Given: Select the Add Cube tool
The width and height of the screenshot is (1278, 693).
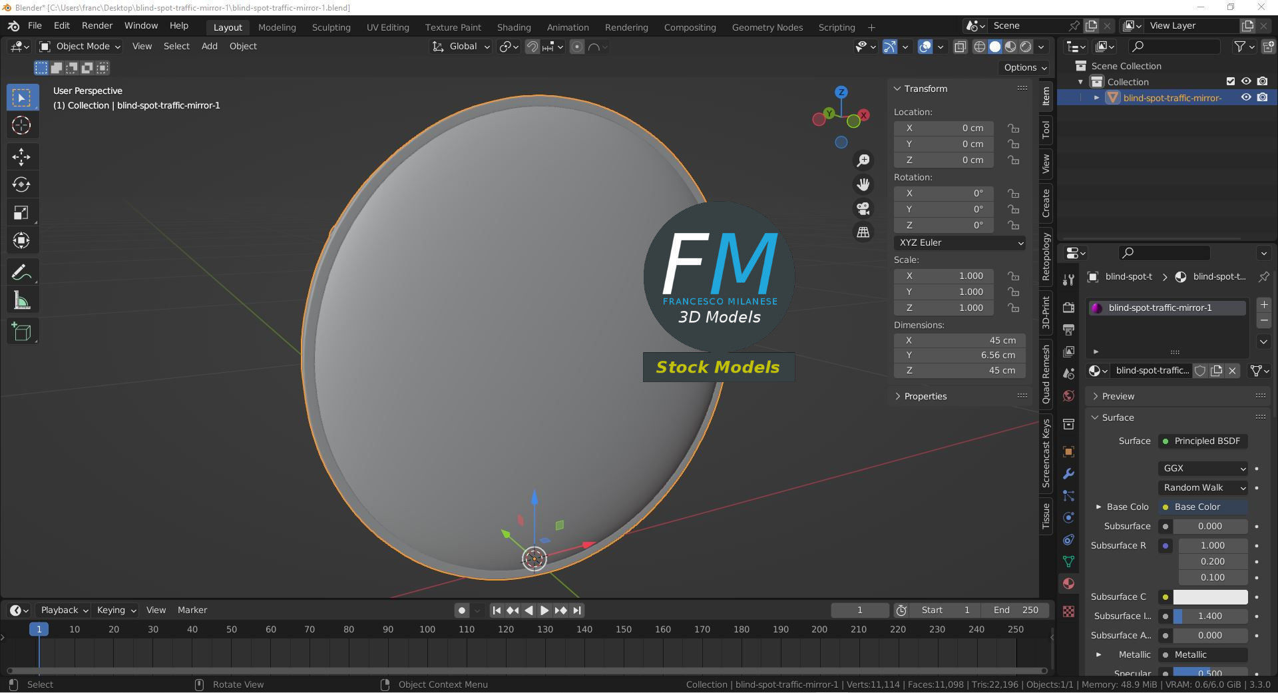Looking at the screenshot, I should click(x=21, y=332).
